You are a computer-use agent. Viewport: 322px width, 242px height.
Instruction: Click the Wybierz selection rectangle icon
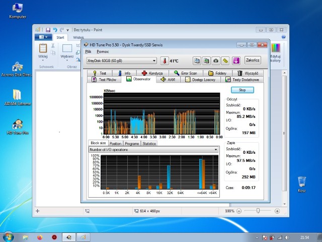pos(67,48)
